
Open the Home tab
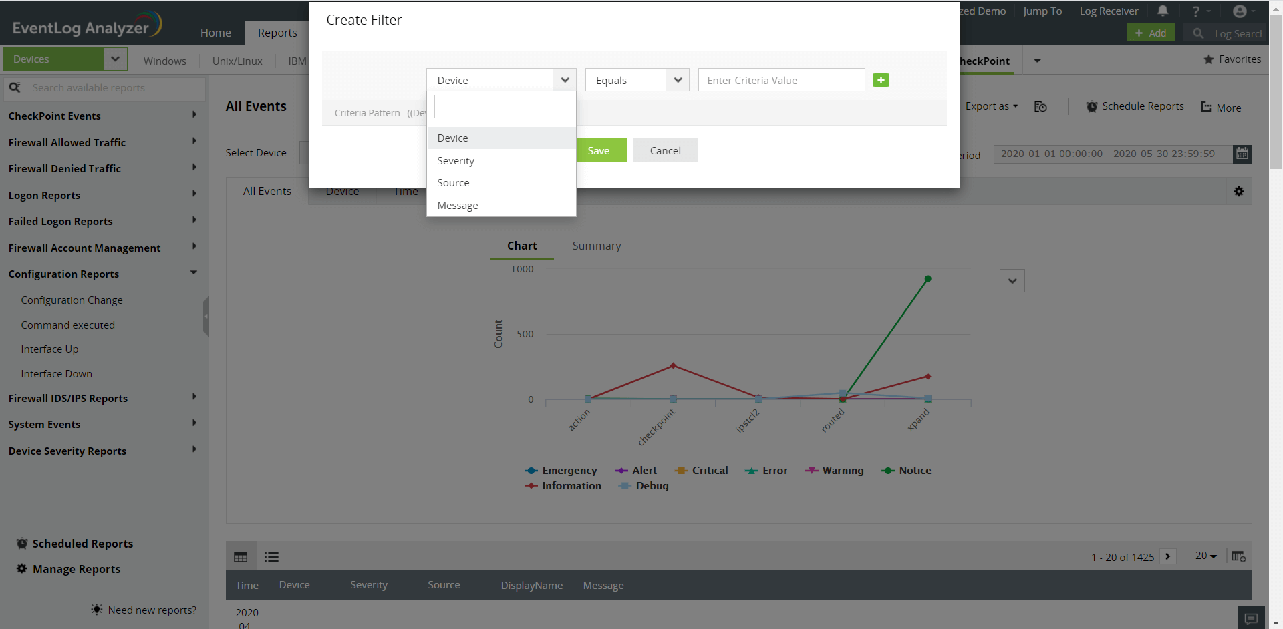[x=216, y=33]
